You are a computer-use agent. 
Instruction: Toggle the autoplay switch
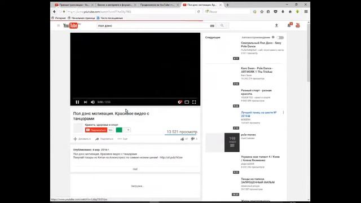280,38
